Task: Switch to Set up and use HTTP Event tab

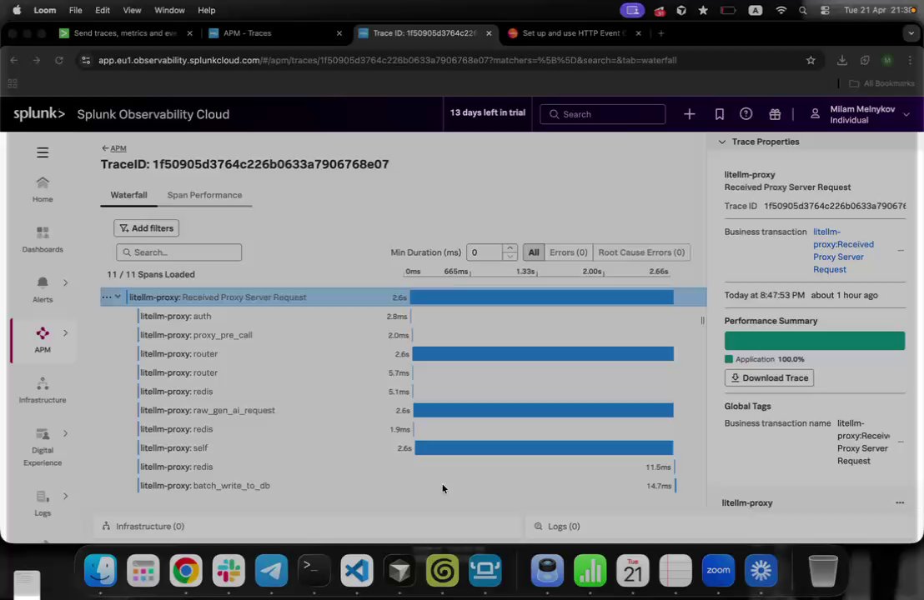Action: pyautogui.click(x=574, y=33)
